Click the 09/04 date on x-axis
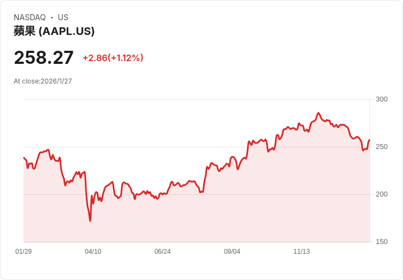The width and height of the screenshot is (403, 280). (232, 252)
